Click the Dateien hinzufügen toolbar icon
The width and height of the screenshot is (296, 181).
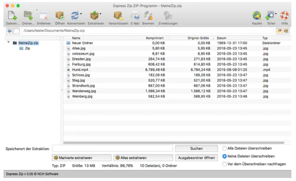point(12,16)
